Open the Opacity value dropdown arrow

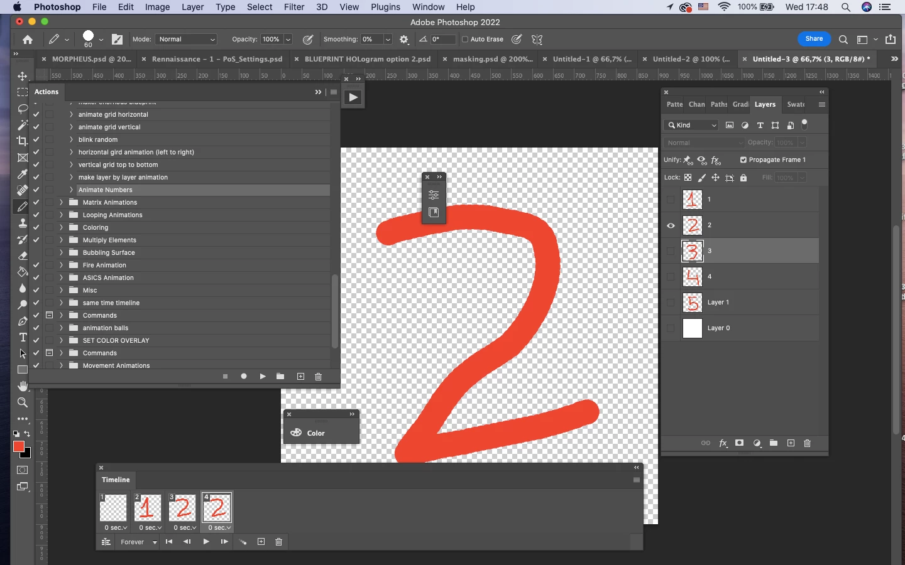pyautogui.click(x=288, y=39)
